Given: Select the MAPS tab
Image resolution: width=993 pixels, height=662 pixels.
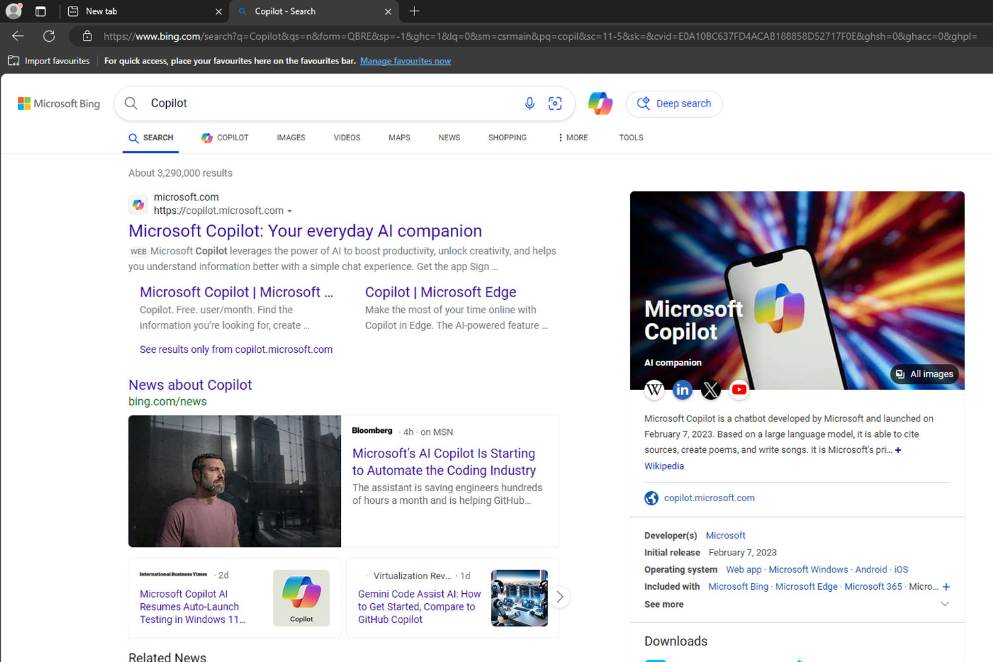Looking at the screenshot, I should click(x=399, y=138).
